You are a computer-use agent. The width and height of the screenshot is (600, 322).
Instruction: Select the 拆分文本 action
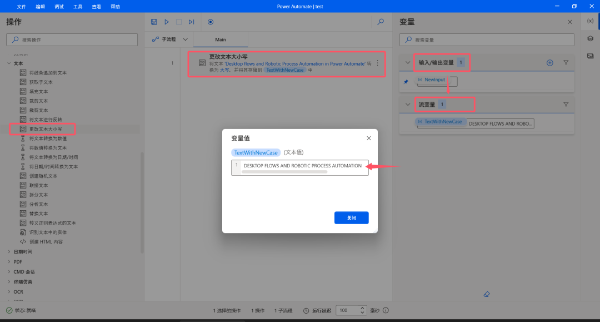point(39,195)
